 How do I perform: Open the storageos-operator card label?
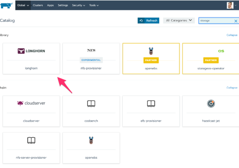pos(211,69)
